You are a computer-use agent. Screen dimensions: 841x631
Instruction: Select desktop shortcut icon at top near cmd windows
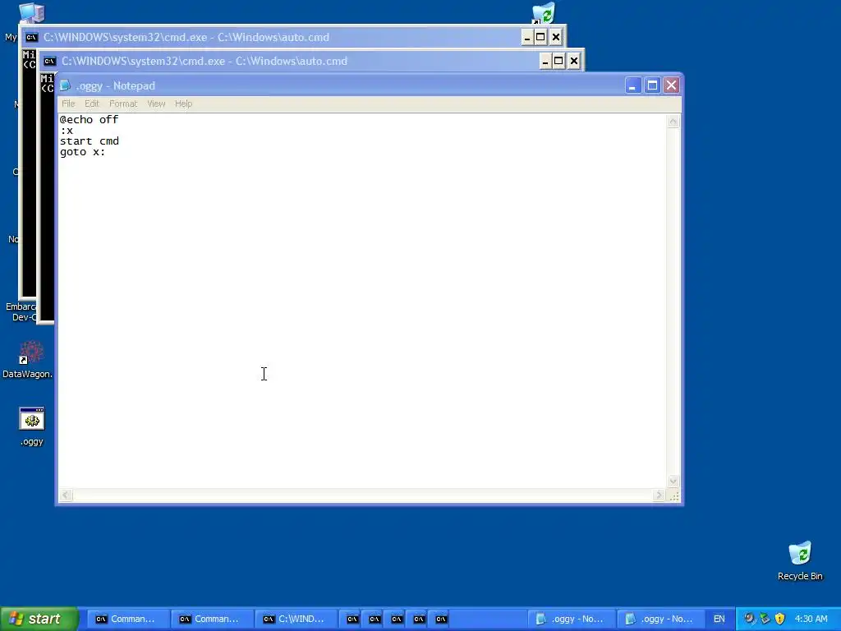pos(544,13)
